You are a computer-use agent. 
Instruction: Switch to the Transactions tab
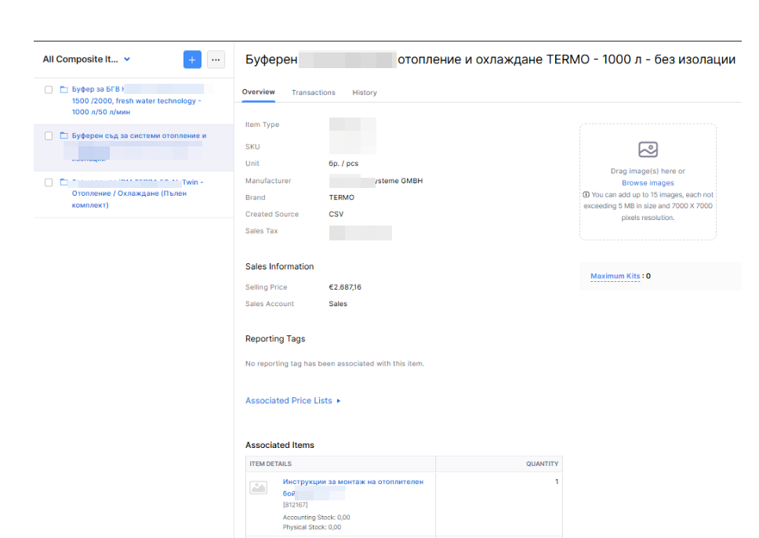313,92
